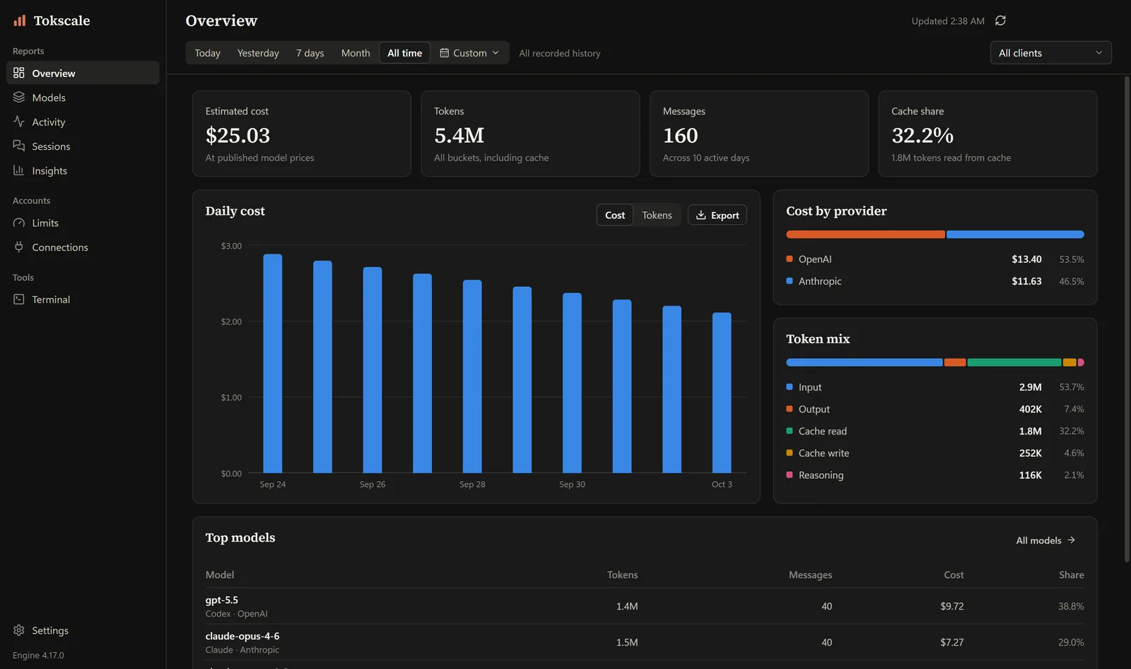Click the Oct 3 bar in Daily cost
Image resolution: width=1131 pixels, height=669 pixels.
click(x=722, y=393)
